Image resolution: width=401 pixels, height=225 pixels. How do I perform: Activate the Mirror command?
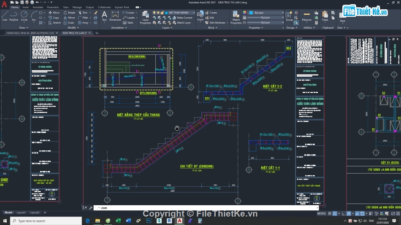click(69, 18)
